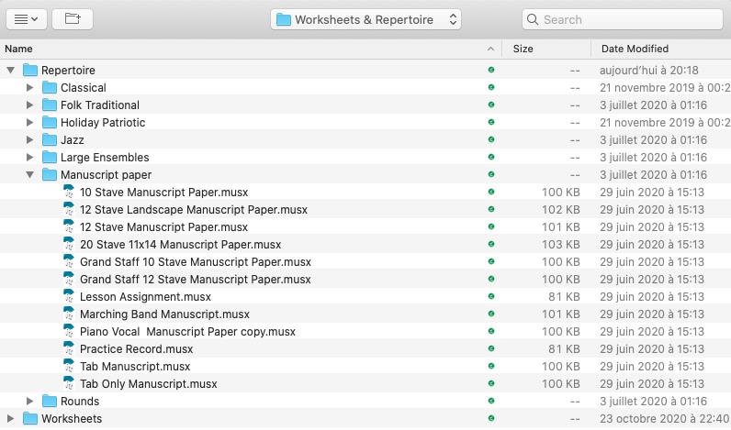Click the Large Ensembles folder icon
Image resolution: width=731 pixels, height=430 pixels.
pos(50,158)
